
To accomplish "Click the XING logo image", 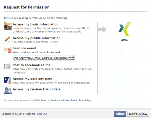I will 125,29.
